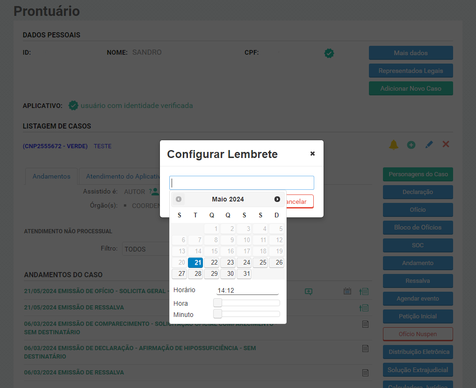476x388 pixels.
Task: Click the blue pencil edit icon
Action: click(x=429, y=145)
